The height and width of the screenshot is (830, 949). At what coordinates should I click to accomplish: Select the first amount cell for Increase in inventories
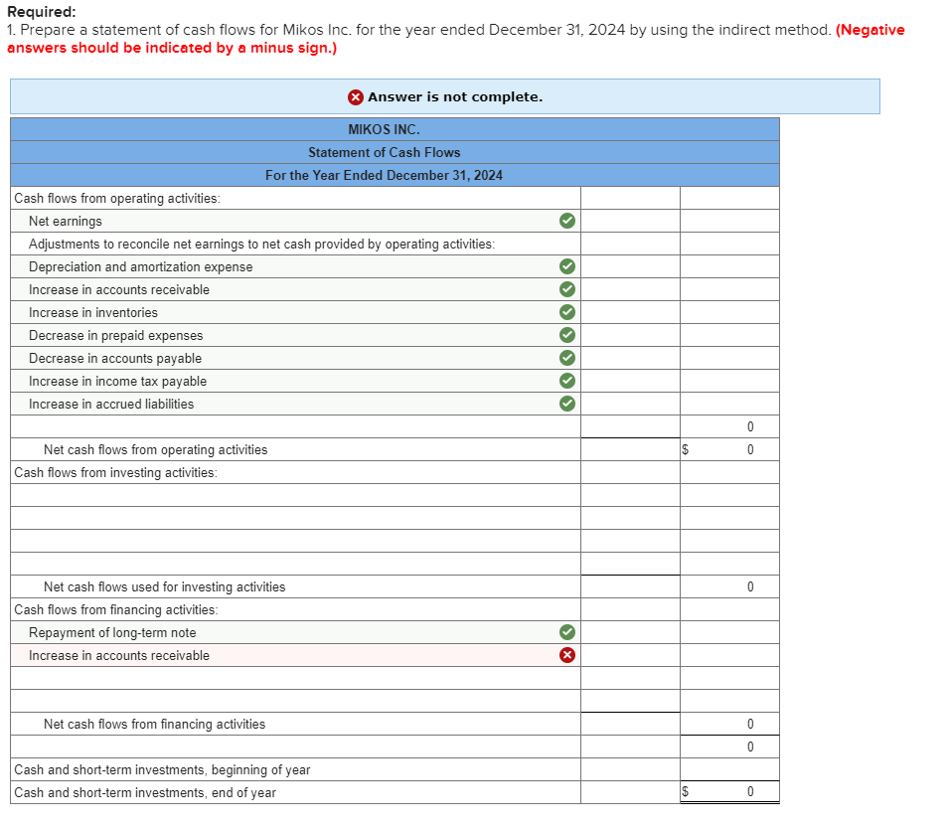pyautogui.click(x=630, y=312)
